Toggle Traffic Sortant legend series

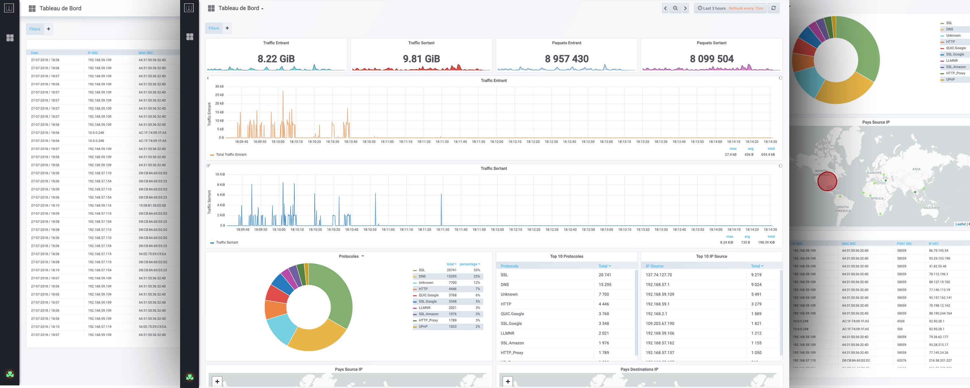pos(227,242)
